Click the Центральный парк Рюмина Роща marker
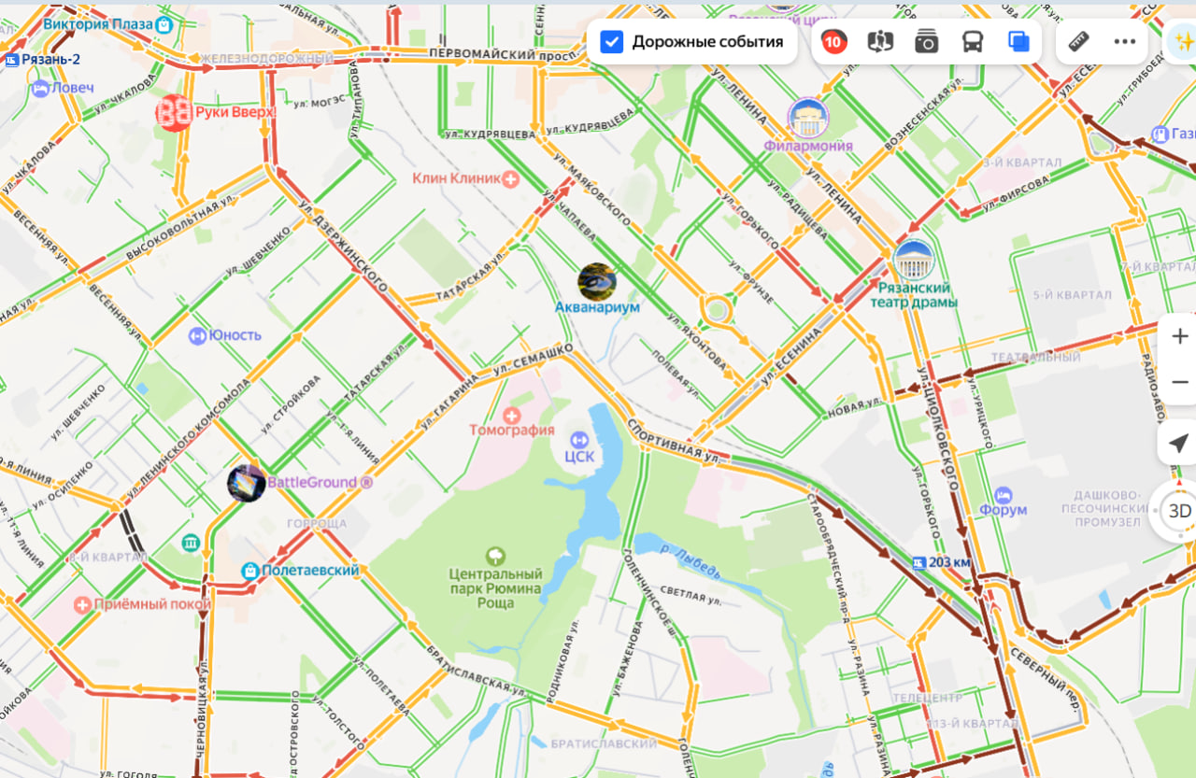 495,556
